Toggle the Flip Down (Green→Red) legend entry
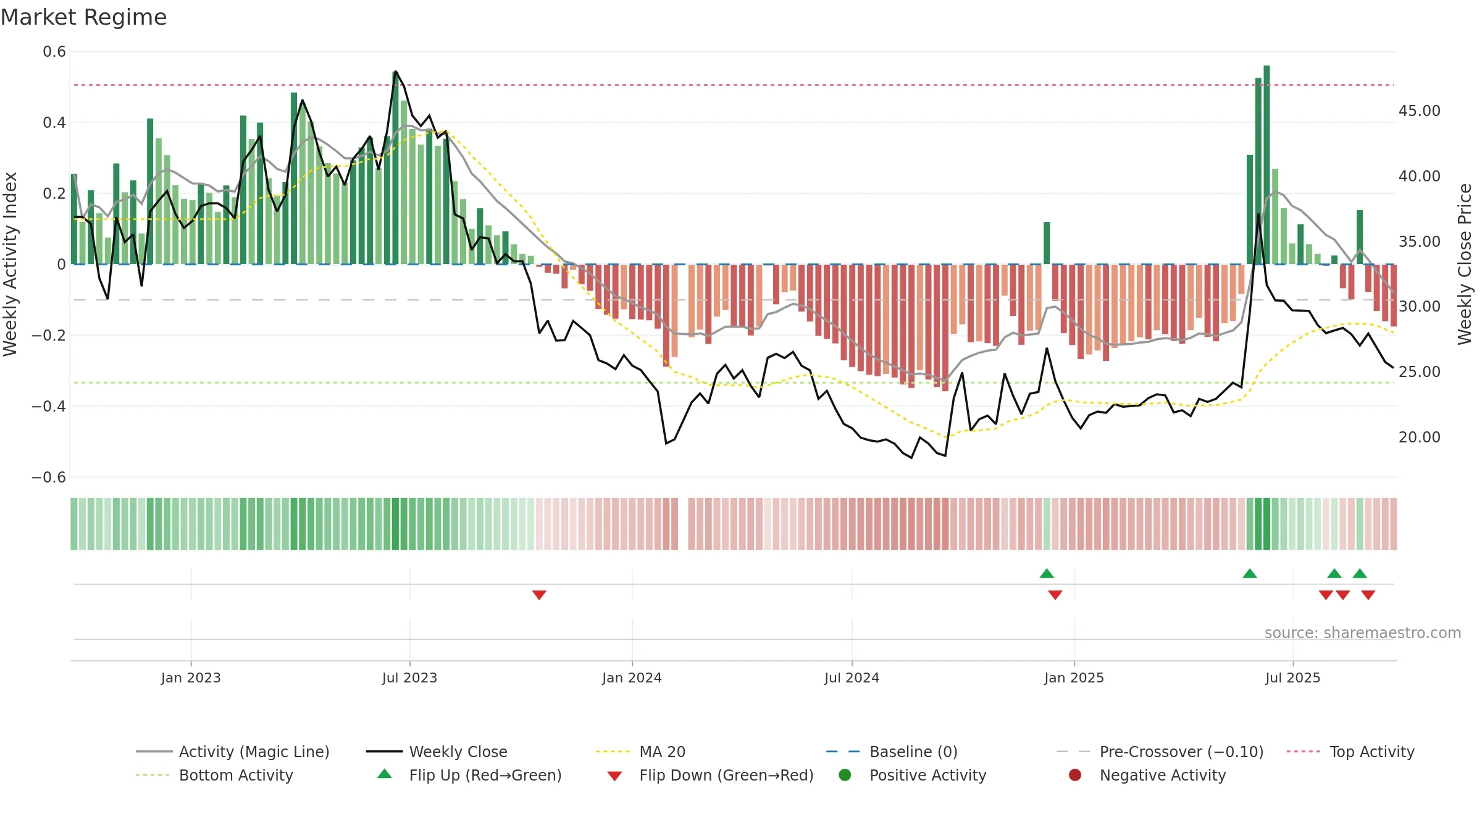Image resolution: width=1482 pixels, height=833 pixels. pos(710,775)
